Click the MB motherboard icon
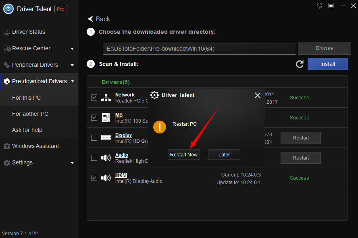The width and height of the screenshot is (358, 238). pyautogui.click(x=106, y=118)
